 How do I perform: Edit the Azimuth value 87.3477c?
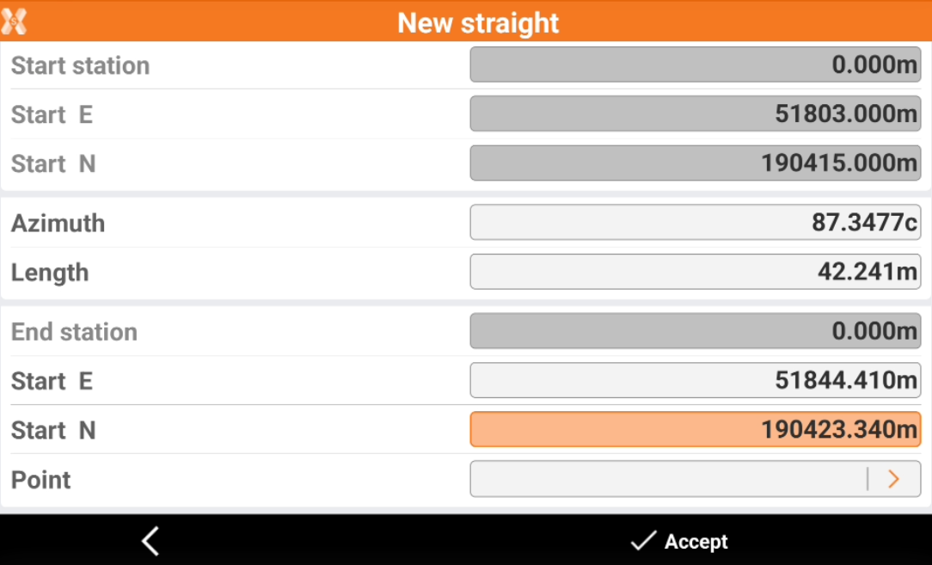tap(695, 223)
